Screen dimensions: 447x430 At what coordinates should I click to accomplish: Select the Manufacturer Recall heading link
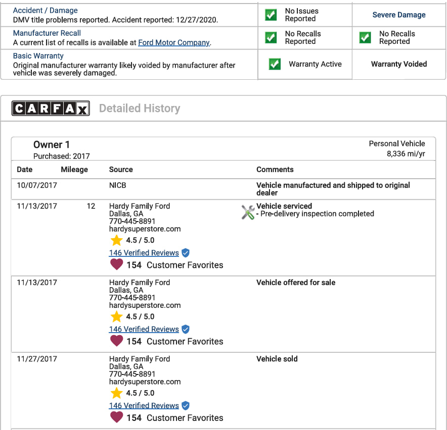click(47, 33)
